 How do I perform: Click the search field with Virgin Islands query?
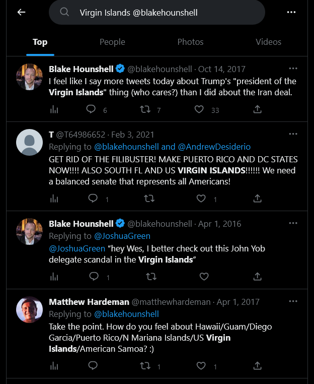pos(157,13)
